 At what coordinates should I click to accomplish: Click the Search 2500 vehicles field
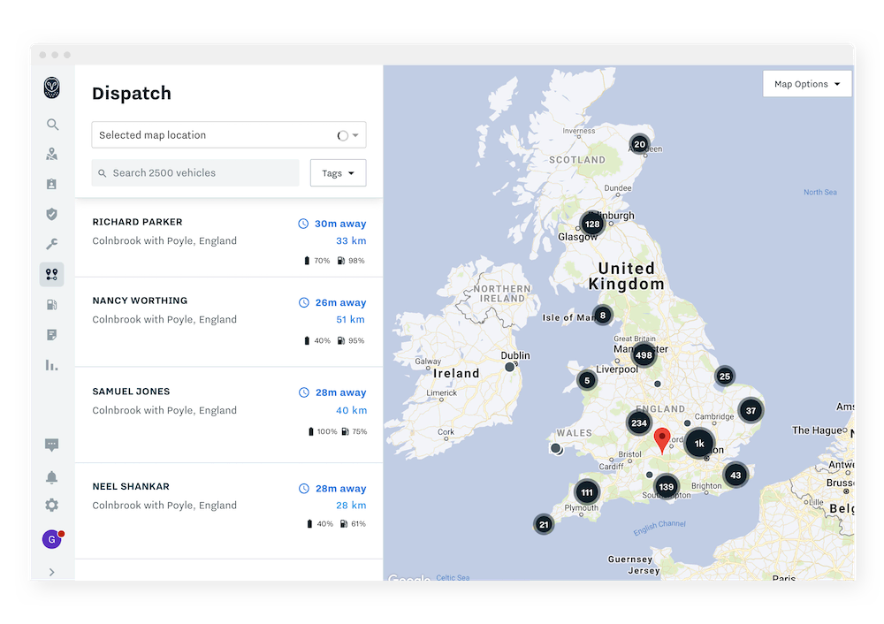194,172
